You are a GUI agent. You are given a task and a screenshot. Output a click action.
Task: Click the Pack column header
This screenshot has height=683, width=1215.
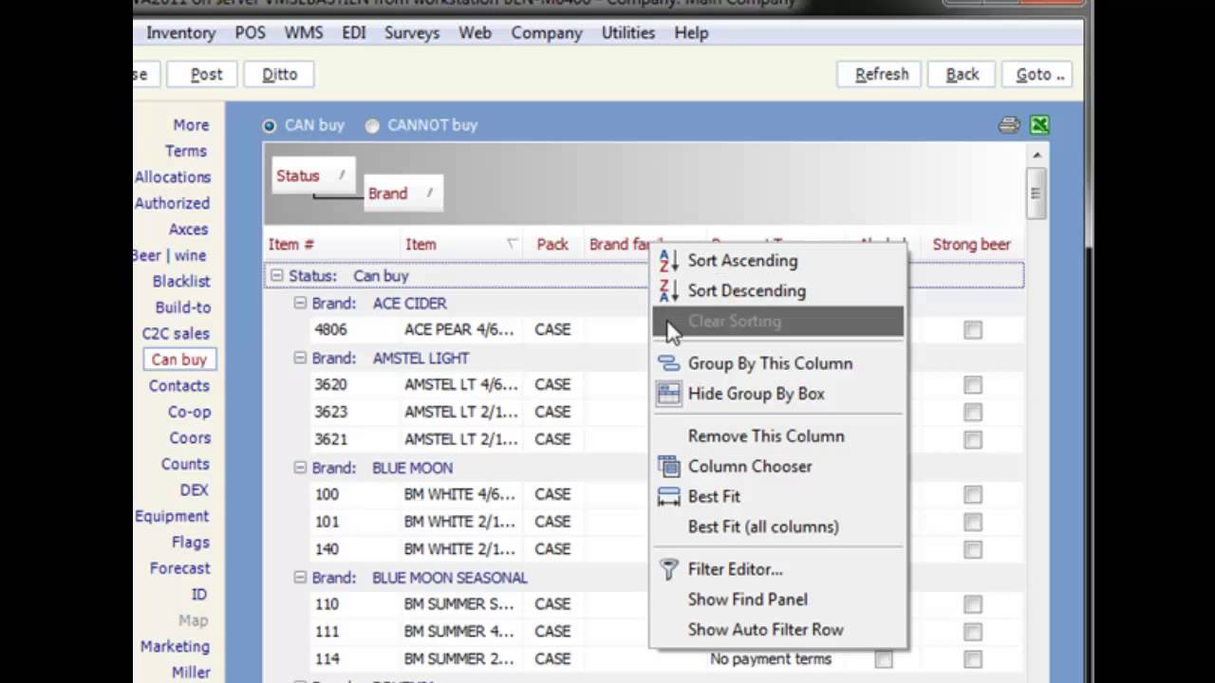click(552, 245)
